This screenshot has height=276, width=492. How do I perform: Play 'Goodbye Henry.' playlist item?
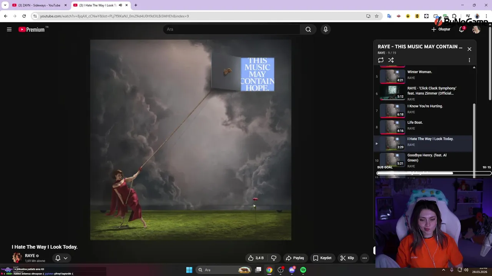(424, 160)
